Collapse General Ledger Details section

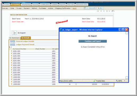pyautogui.click(x=11, y=41)
